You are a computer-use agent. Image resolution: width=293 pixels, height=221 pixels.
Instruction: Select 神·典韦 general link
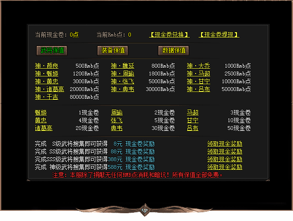(x=122, y=89)
